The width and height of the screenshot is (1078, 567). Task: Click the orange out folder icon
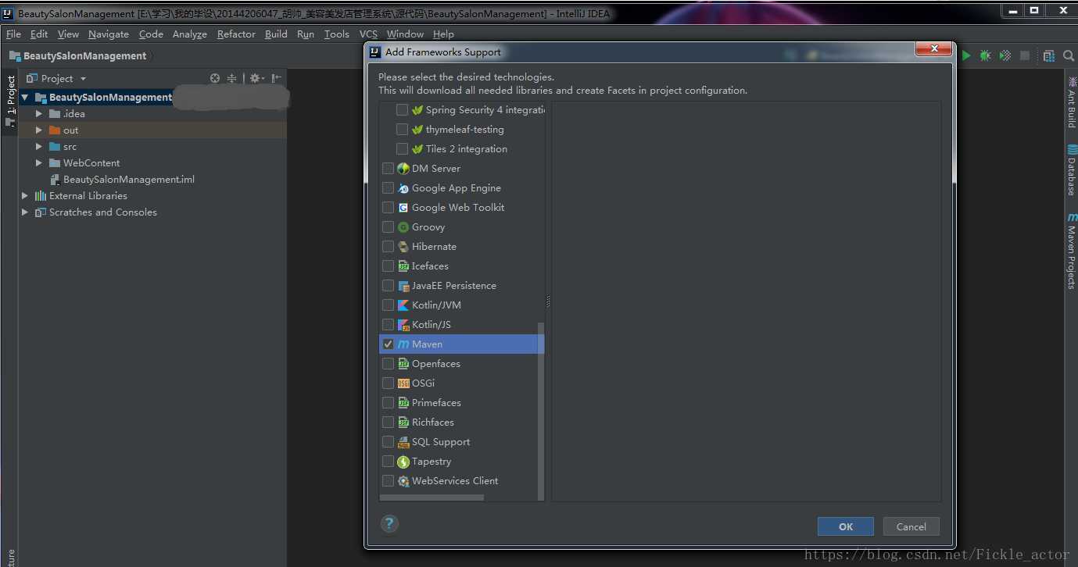55,130
